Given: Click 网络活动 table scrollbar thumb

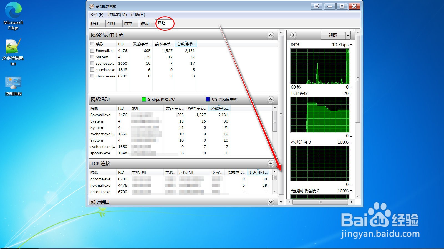Looking at the screenshot, I should point(275,121).
